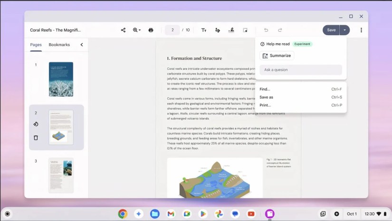
Task: Select the freehand draw tool
Action: [218, 30]
